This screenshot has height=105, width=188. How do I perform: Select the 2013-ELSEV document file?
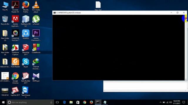[5, 77]
